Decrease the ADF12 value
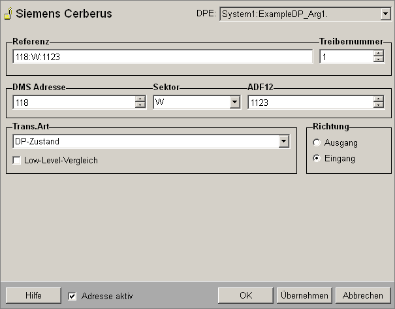 [378, 106]
